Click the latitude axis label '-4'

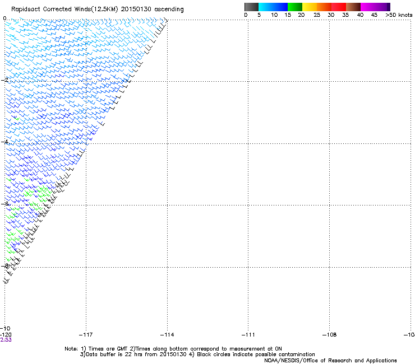coord(4,142)
